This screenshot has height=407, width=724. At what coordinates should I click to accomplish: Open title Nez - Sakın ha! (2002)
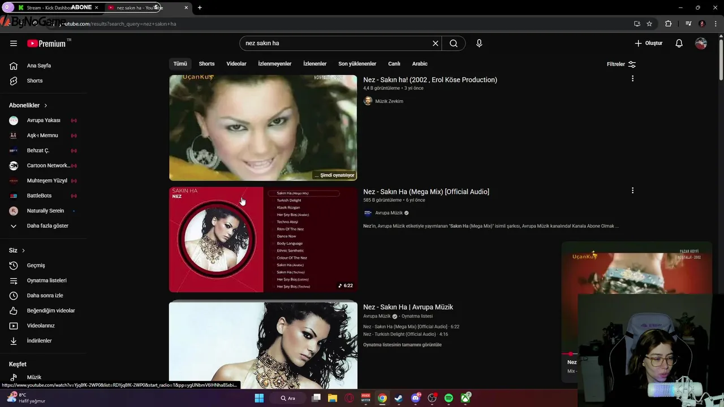tap(430, 80)
